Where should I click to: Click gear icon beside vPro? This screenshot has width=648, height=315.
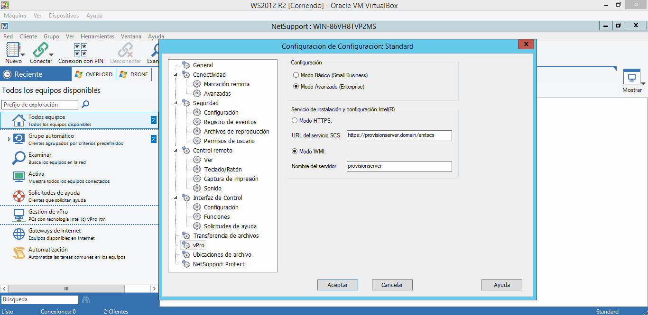[x=186, y=245]
